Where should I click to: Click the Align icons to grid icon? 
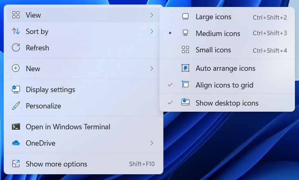(185, 85)
